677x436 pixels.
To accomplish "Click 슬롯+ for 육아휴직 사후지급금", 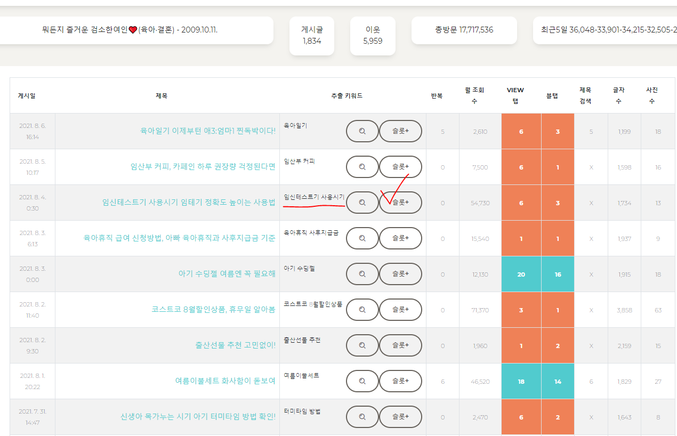I will [x=400, y=238].
